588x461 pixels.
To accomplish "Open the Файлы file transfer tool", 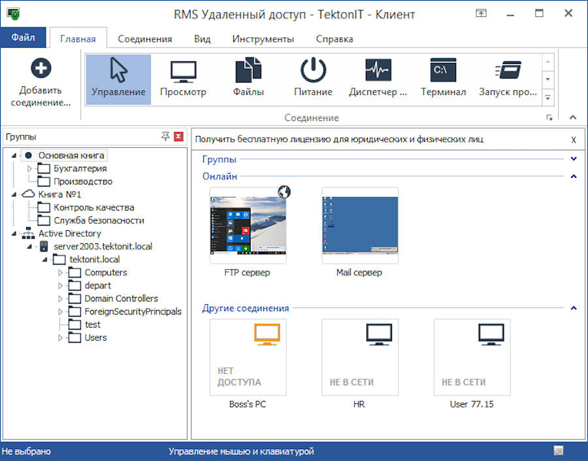I will click(248, 71).
